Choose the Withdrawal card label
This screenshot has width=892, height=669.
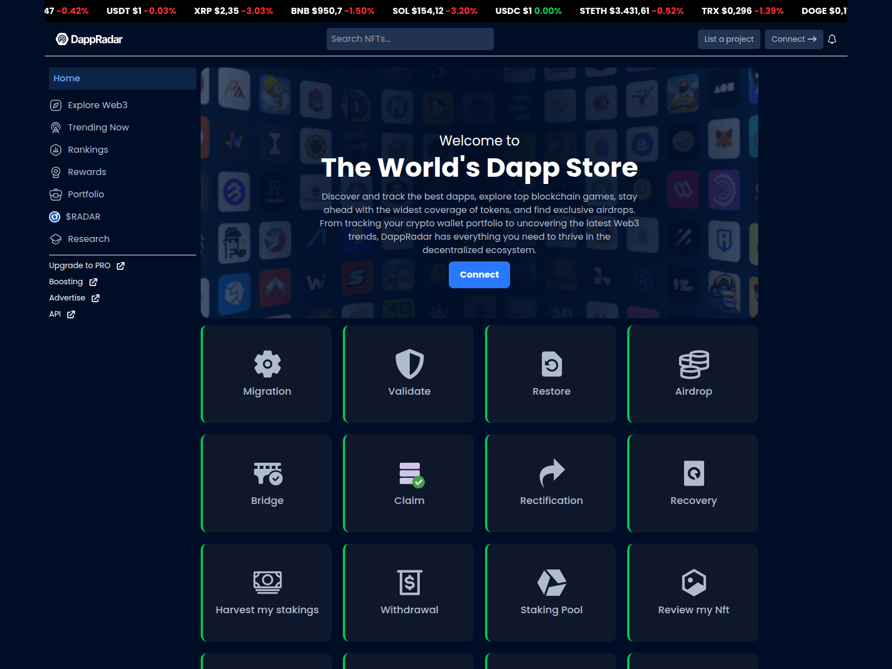(x=410, y=610)
